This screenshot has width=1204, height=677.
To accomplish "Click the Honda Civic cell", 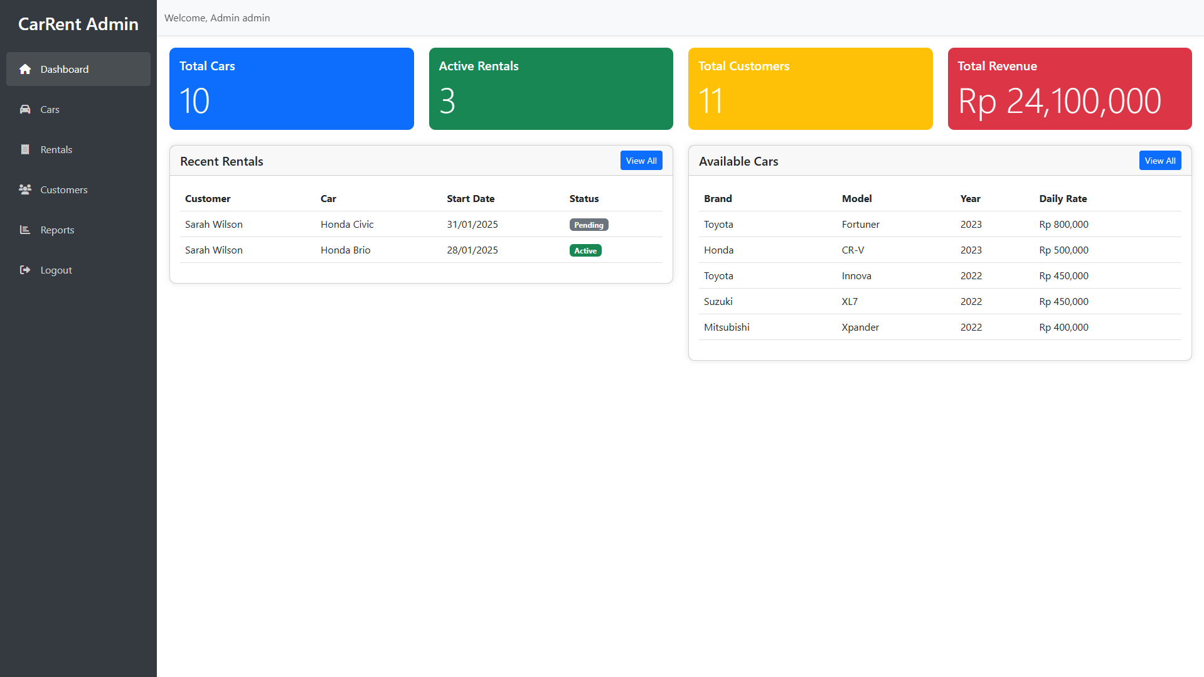I will click(347, 224).
